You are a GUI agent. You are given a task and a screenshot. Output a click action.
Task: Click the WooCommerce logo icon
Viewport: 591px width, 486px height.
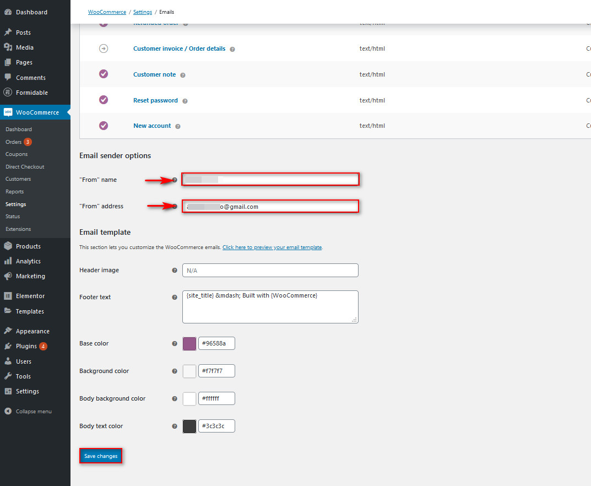8,112
